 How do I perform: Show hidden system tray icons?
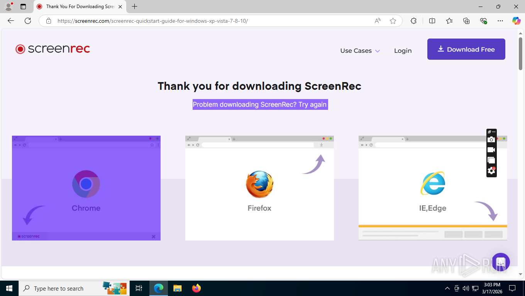point(447,288)
